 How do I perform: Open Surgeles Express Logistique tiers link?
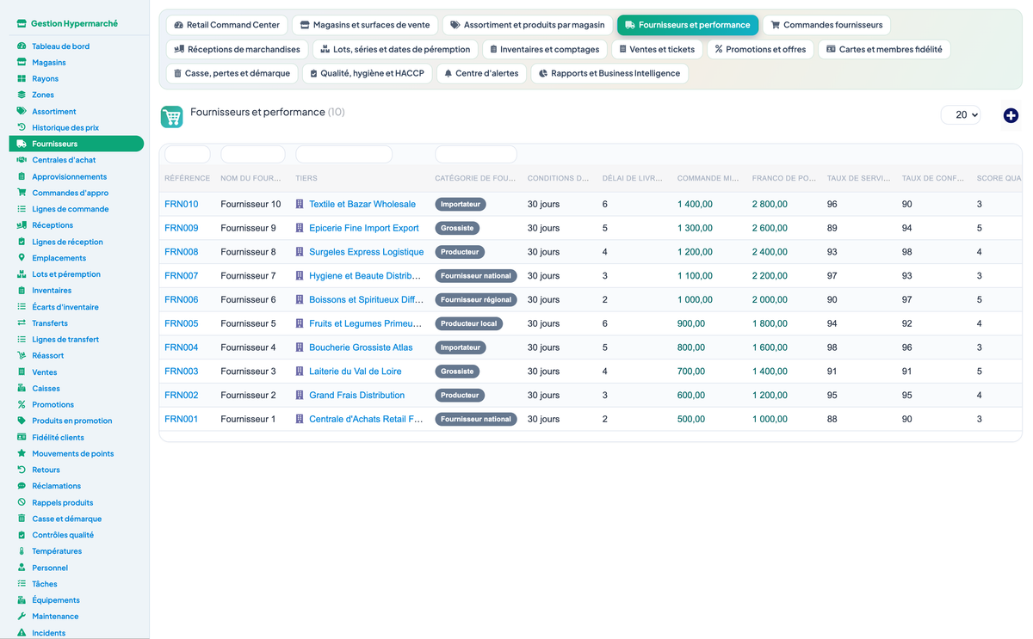coord(367,252)
